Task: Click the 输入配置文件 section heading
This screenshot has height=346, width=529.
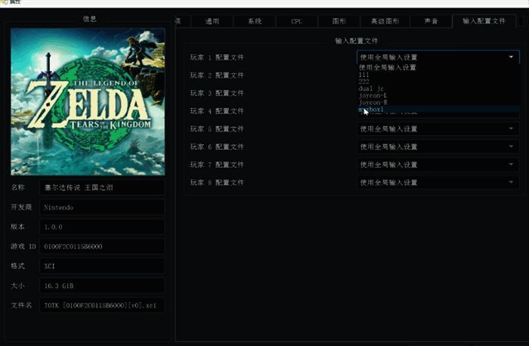Action: 356,41
